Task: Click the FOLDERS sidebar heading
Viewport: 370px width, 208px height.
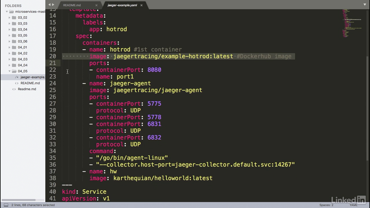Action: (x=13, y=6)
